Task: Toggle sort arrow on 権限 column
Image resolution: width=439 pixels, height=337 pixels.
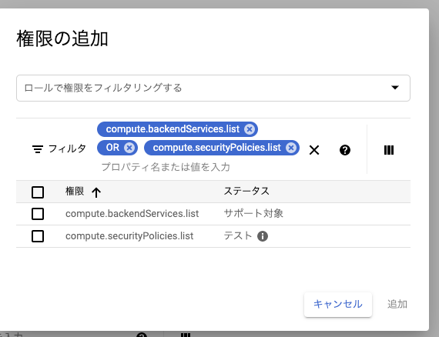Action: (96, 192)
